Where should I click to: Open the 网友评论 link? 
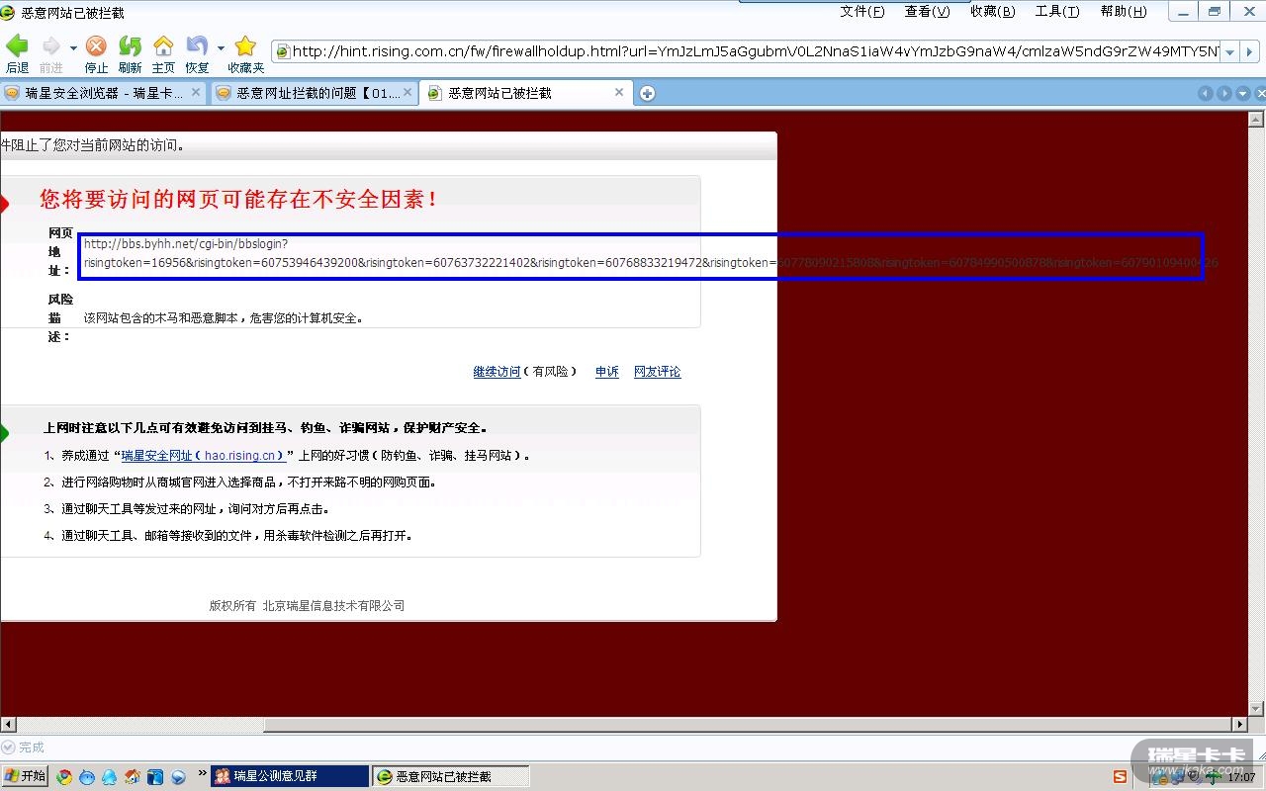point(658,372)
